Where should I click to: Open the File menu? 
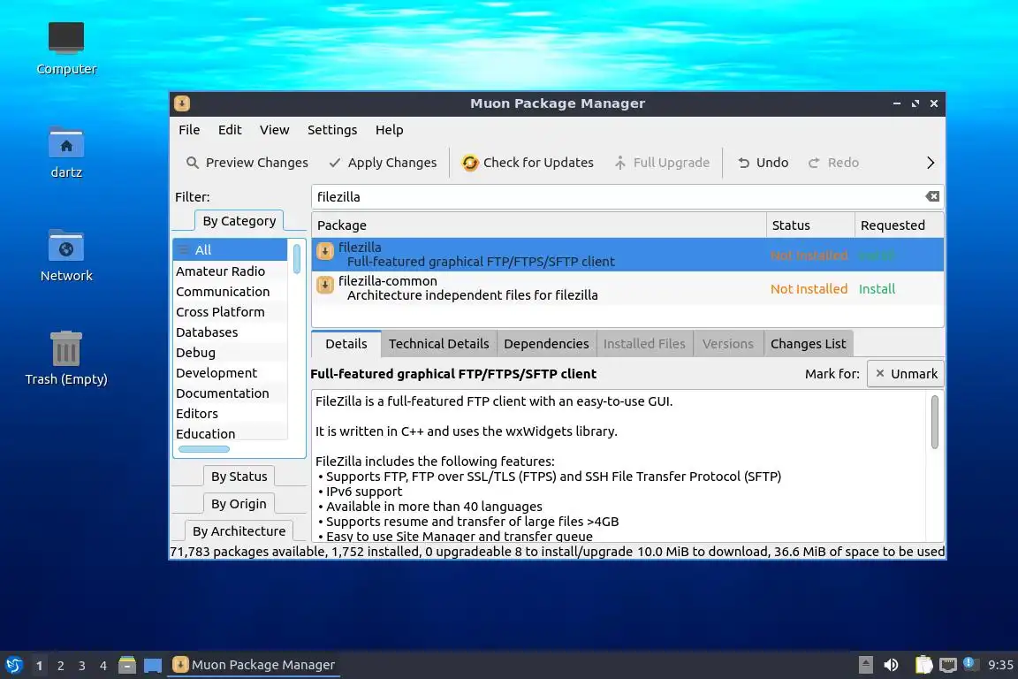coord(190,130)
